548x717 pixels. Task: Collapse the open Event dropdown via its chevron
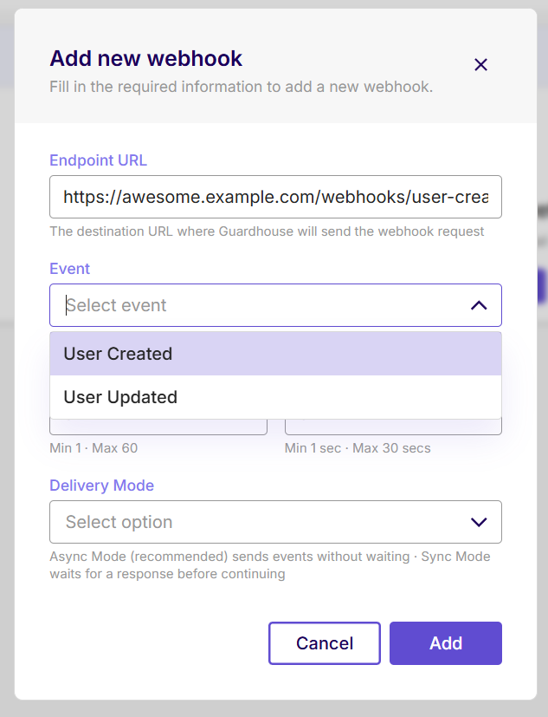tap(478, 305)
